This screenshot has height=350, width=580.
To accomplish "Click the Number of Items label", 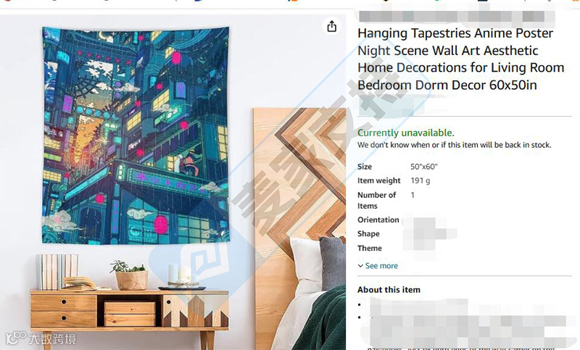I will 376,200.
